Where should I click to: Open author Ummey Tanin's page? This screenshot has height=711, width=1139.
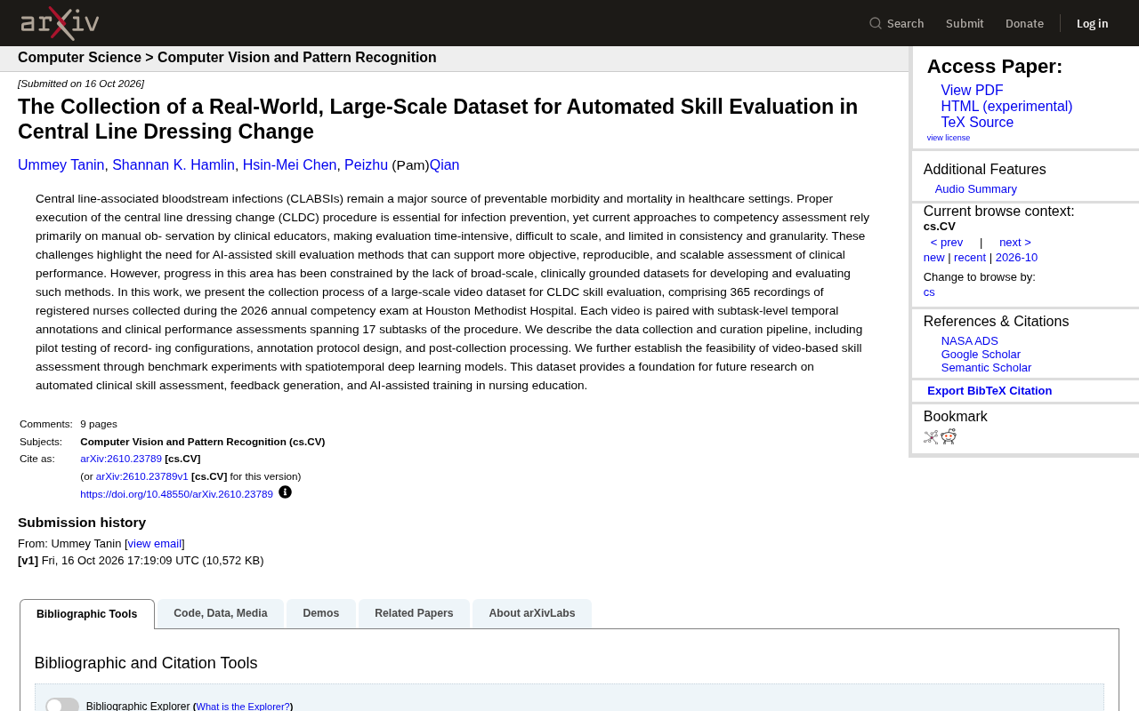[x=61, y=165]
